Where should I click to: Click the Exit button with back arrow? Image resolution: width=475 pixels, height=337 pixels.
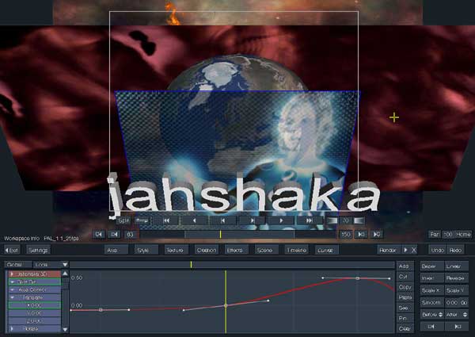[x=12, y=250]
